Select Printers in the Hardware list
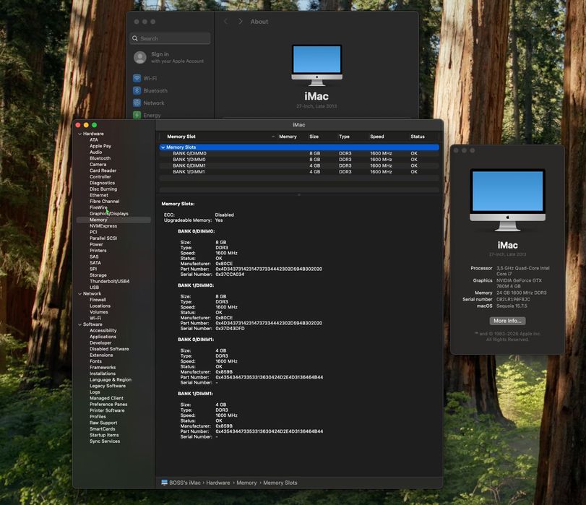The height and width of the screenshot is (505, 586). [x=98, y=251]
